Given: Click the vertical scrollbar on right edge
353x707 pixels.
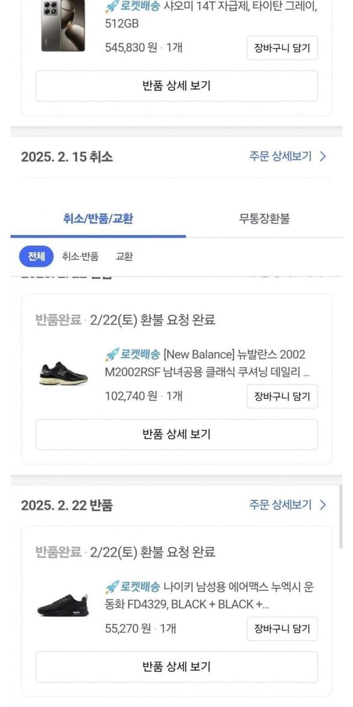Looking at the screenshot, I should point(340,516).
